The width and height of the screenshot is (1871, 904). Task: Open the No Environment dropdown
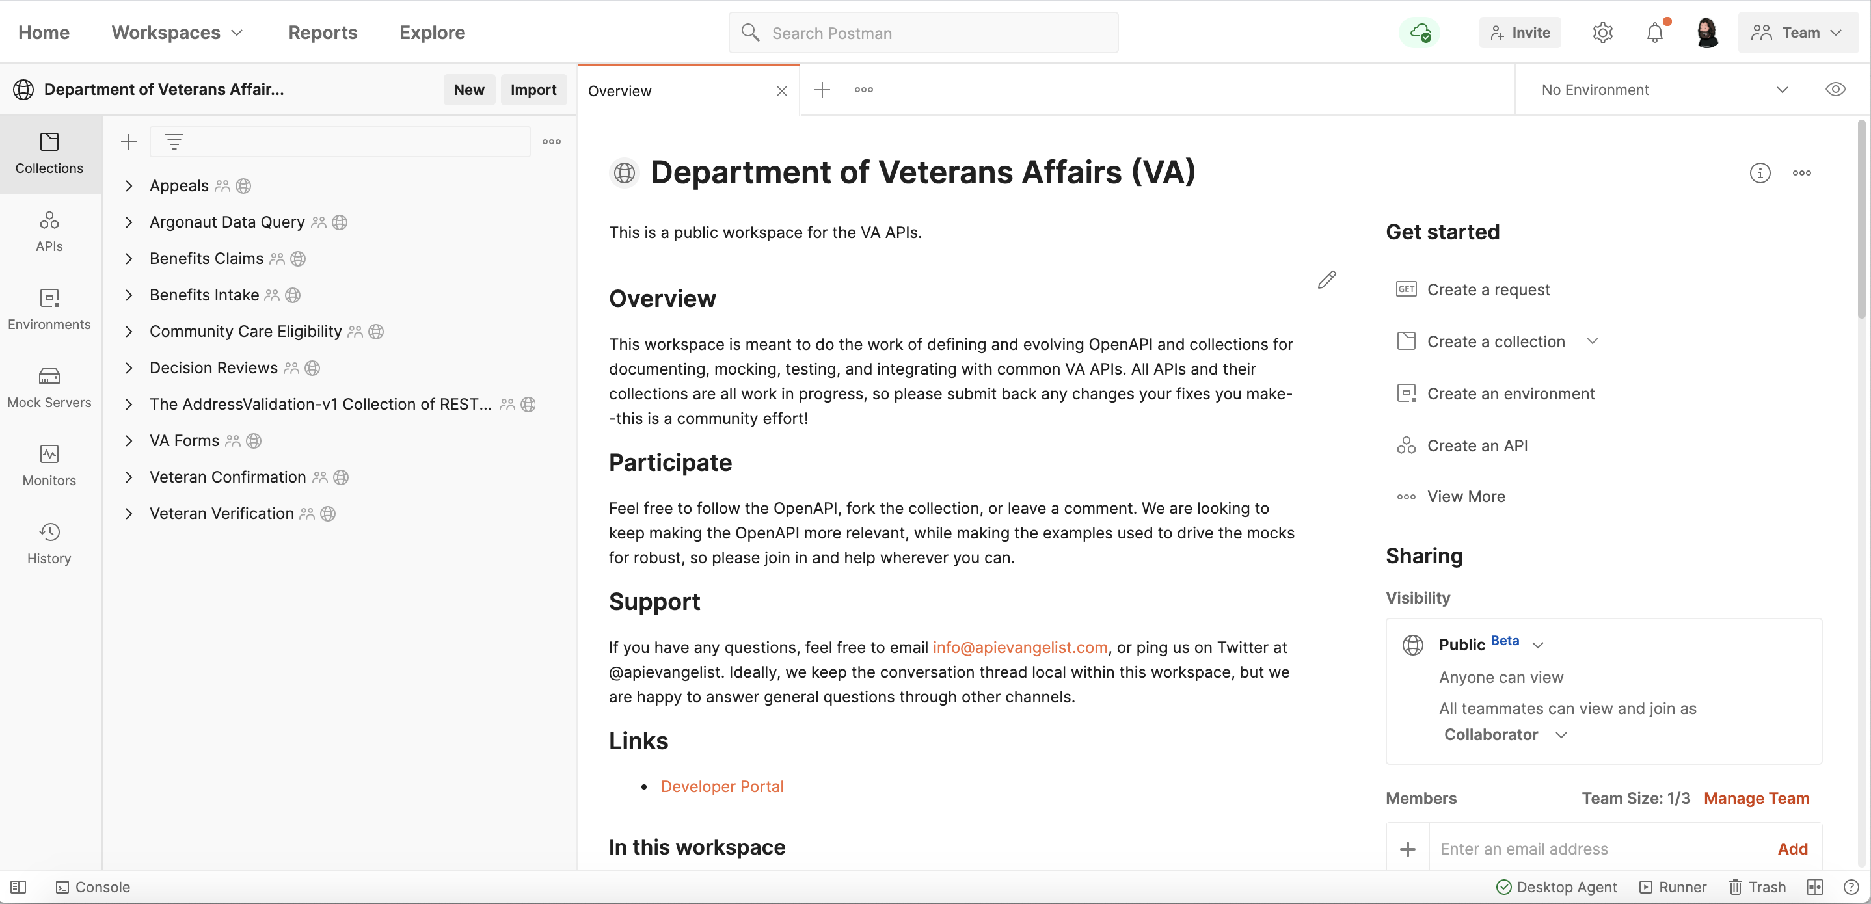coord(1665,89)
